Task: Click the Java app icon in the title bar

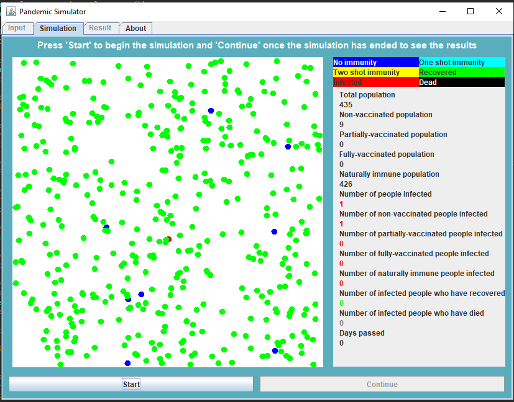Action: click(x=11, y=11)
